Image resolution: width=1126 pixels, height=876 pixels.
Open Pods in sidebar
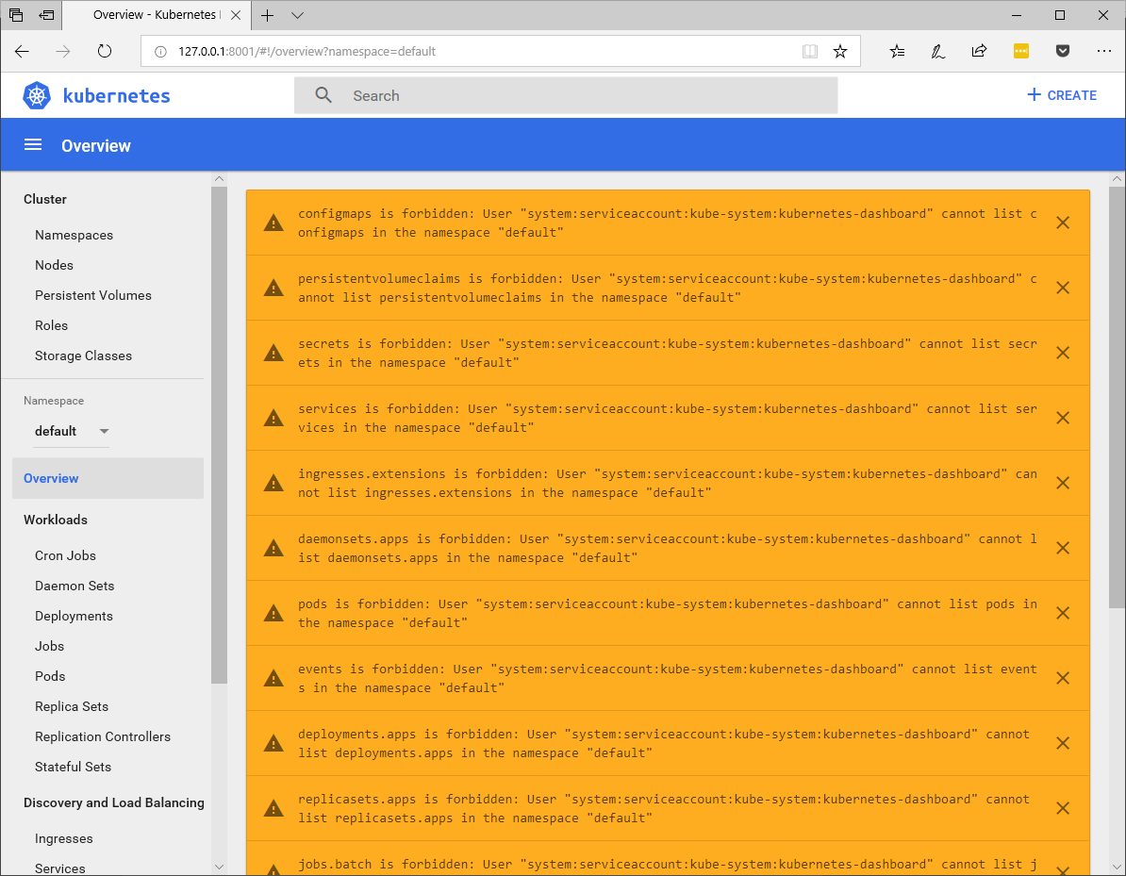(x=50, y=676)
